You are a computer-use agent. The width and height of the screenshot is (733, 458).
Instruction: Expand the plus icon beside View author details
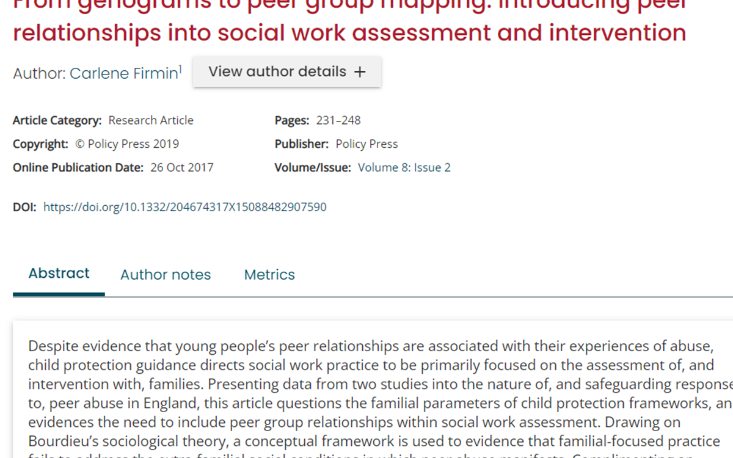click(x=360, y=72)
